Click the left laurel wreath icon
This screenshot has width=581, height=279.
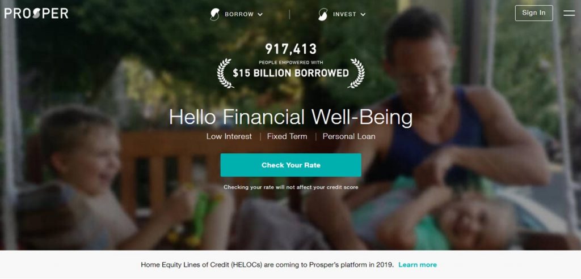(225, 73)
